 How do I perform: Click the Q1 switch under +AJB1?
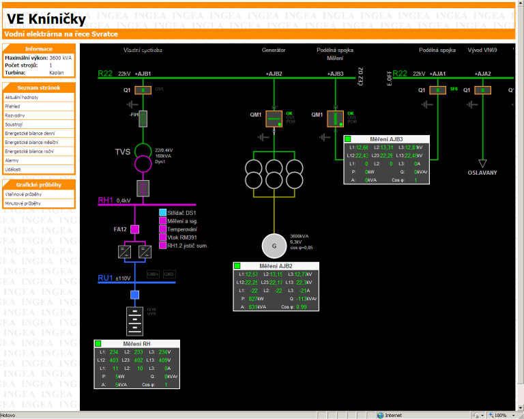click(x=143, y=90)
